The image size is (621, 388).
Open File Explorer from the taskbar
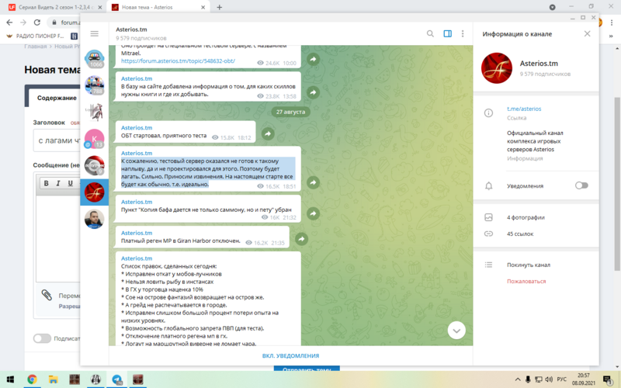coord(53,379)
